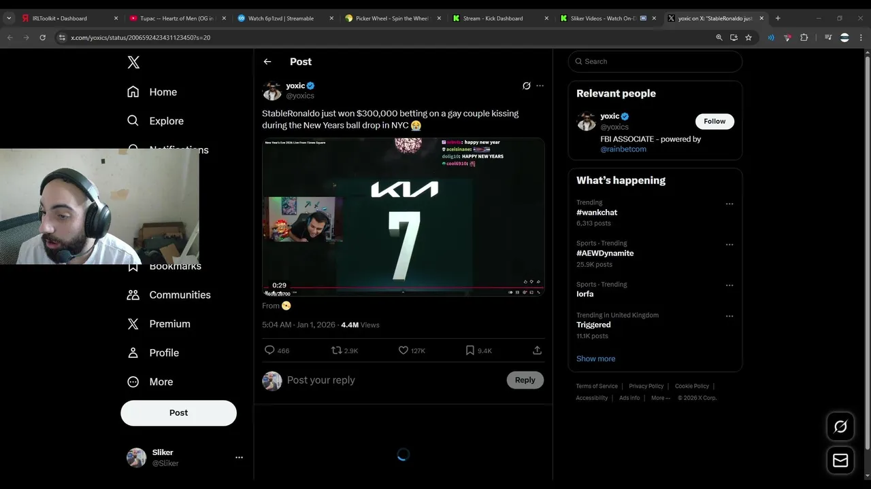Click the @rainbetcom link
The width and height of the screenshot is (871, 489).
coord(623,149)
